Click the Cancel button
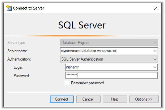Image resolution: width=165 pixels, height=110 pixels. (x=88, y=99)
